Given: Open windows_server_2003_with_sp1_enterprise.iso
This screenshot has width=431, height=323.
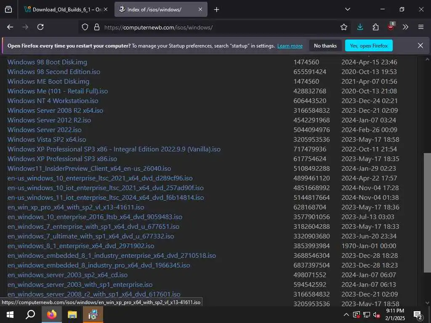Looking at the screenshot, I should (80, 285).
